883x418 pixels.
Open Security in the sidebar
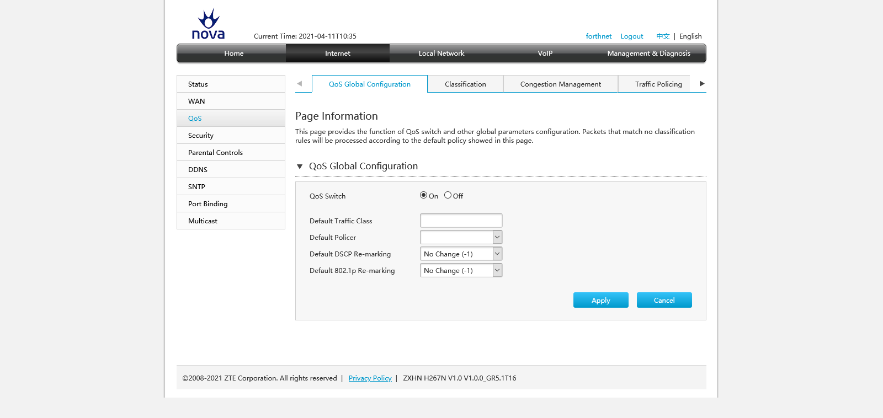pyautogui.click(x=231, y=135)
